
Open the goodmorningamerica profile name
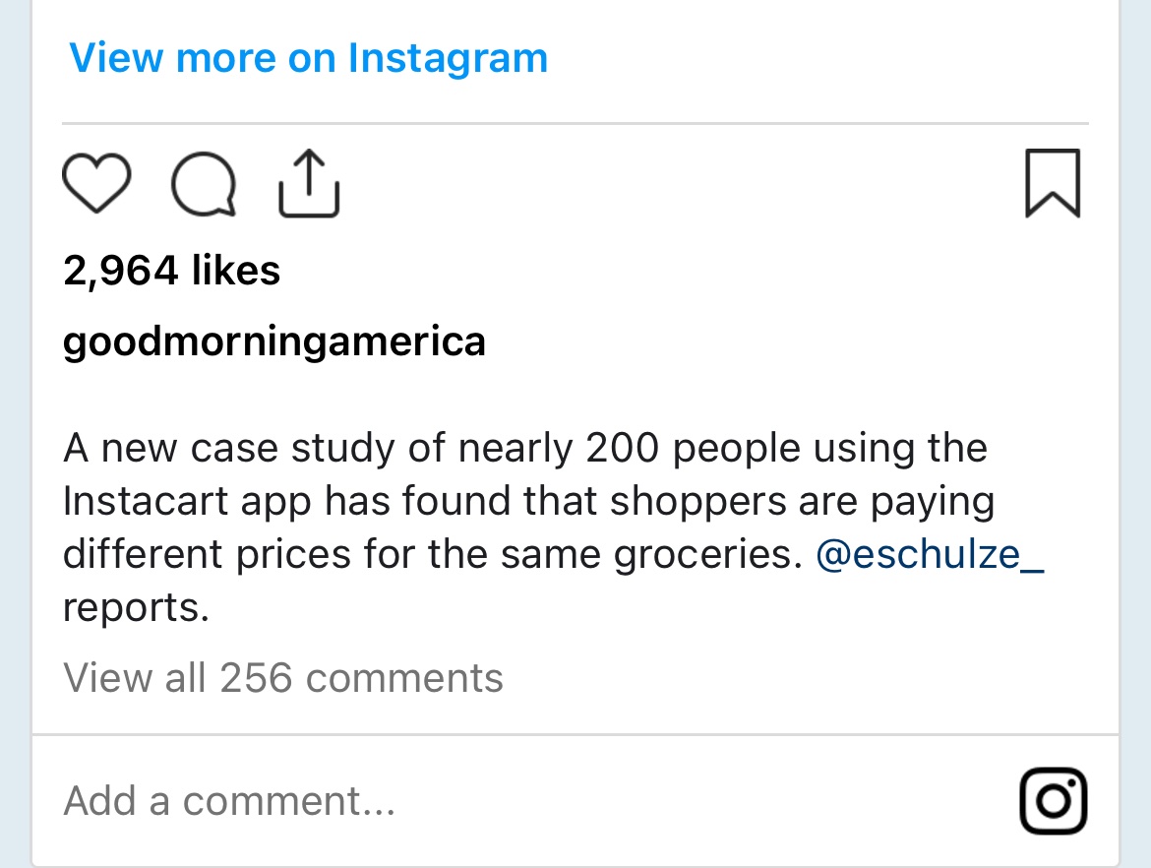274,341
